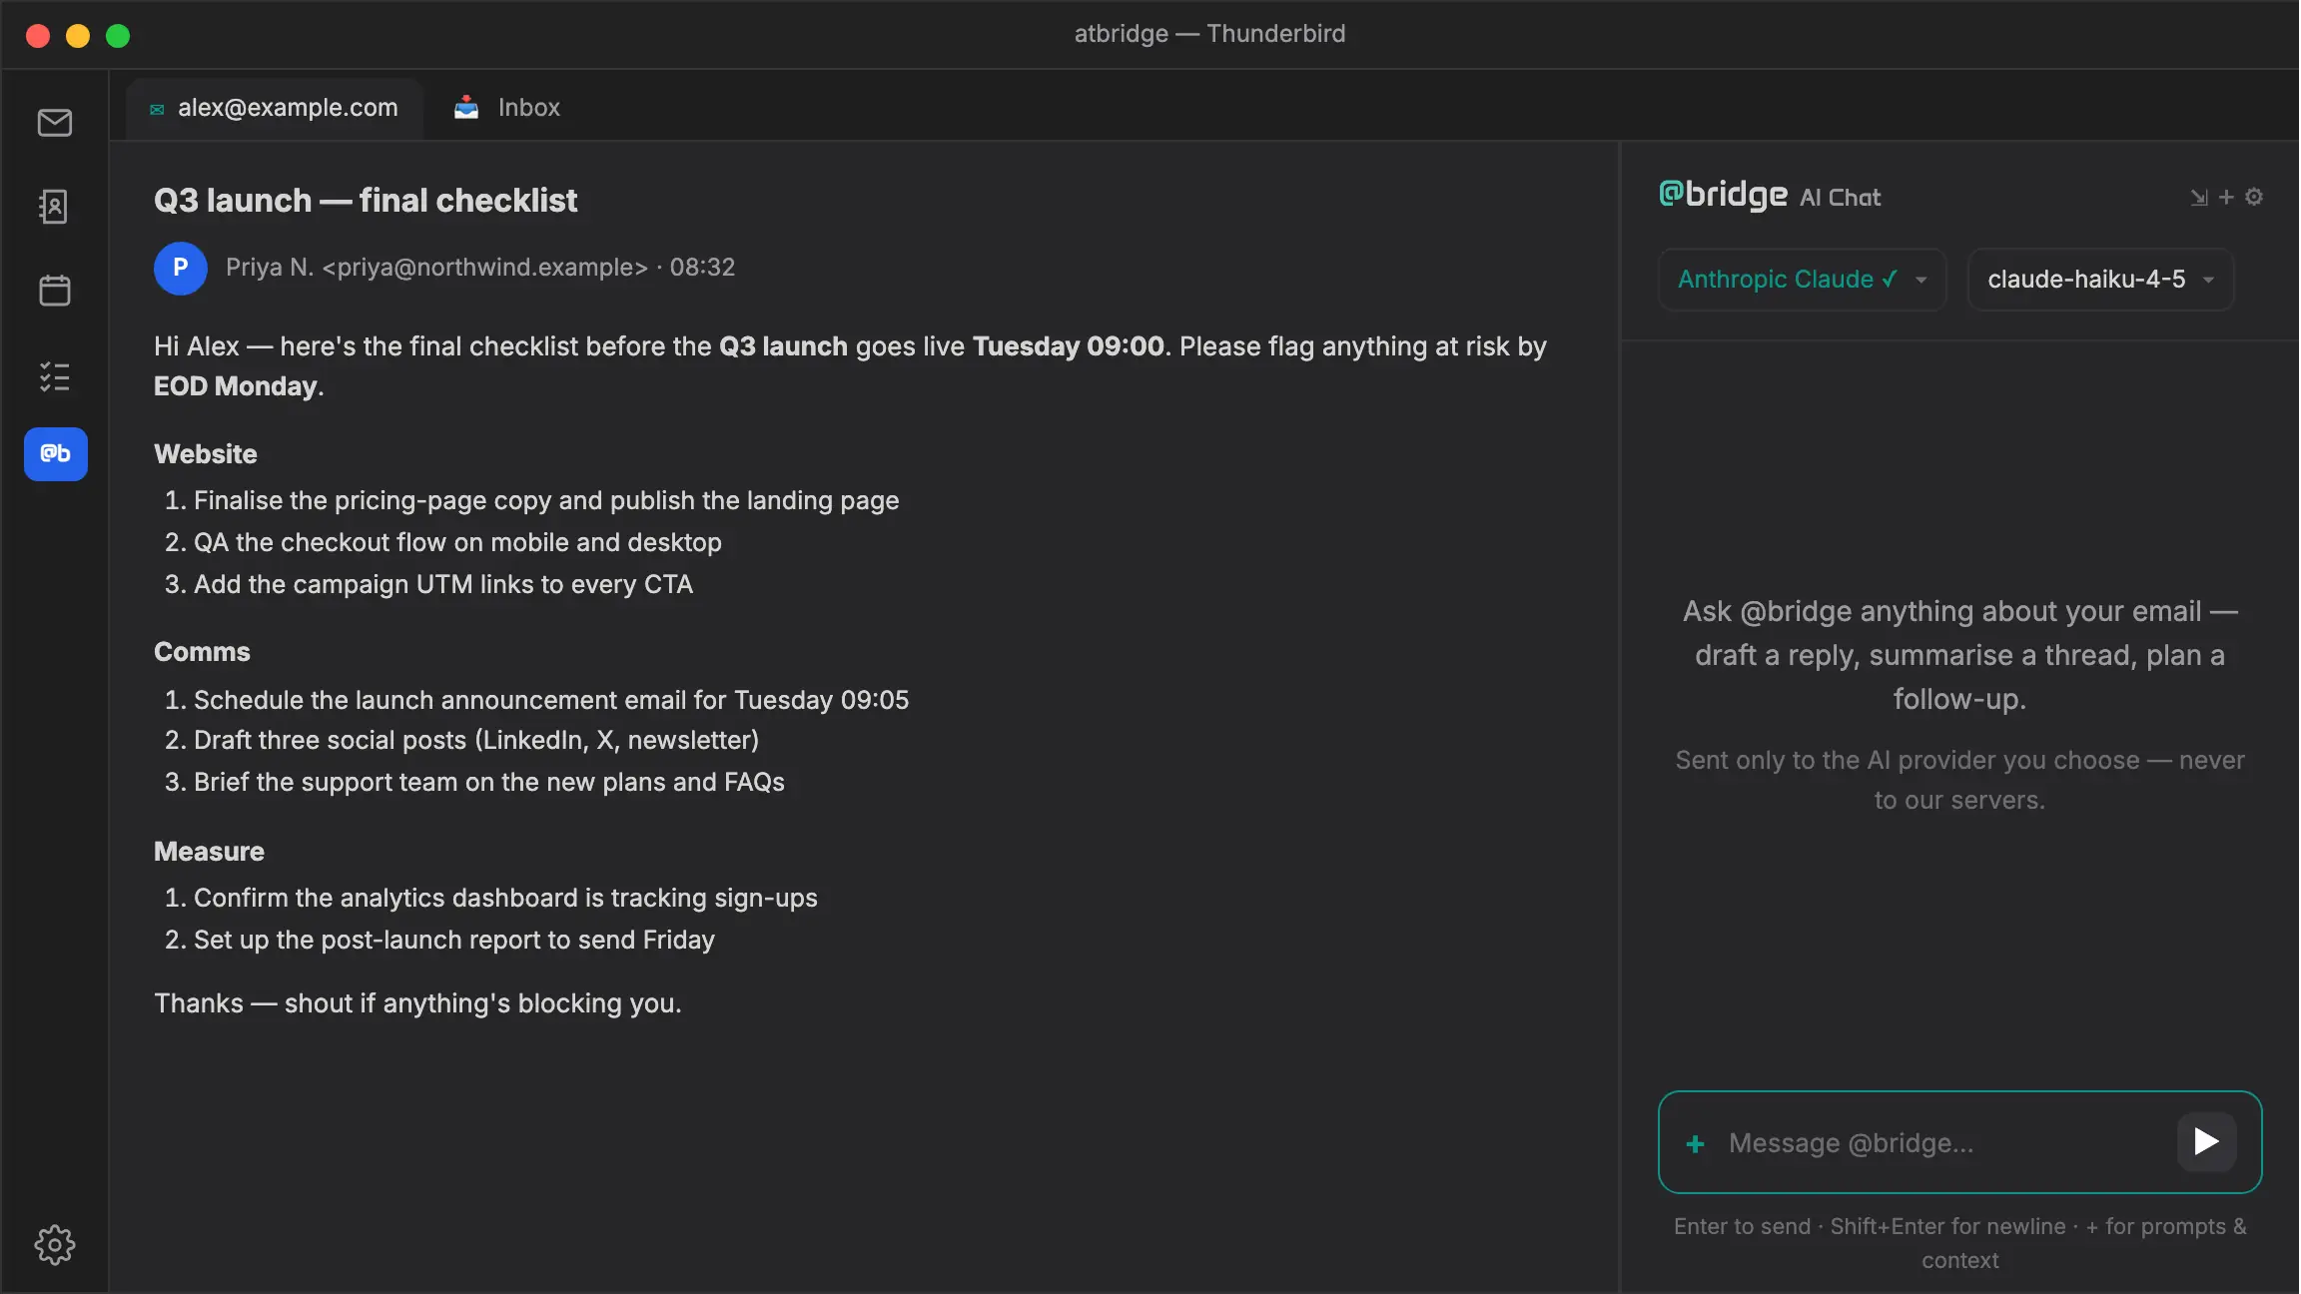Click 'Add the campaign UTM links' item
Viewport: 2301px width, 1294px height.
(x=443, y=584)
